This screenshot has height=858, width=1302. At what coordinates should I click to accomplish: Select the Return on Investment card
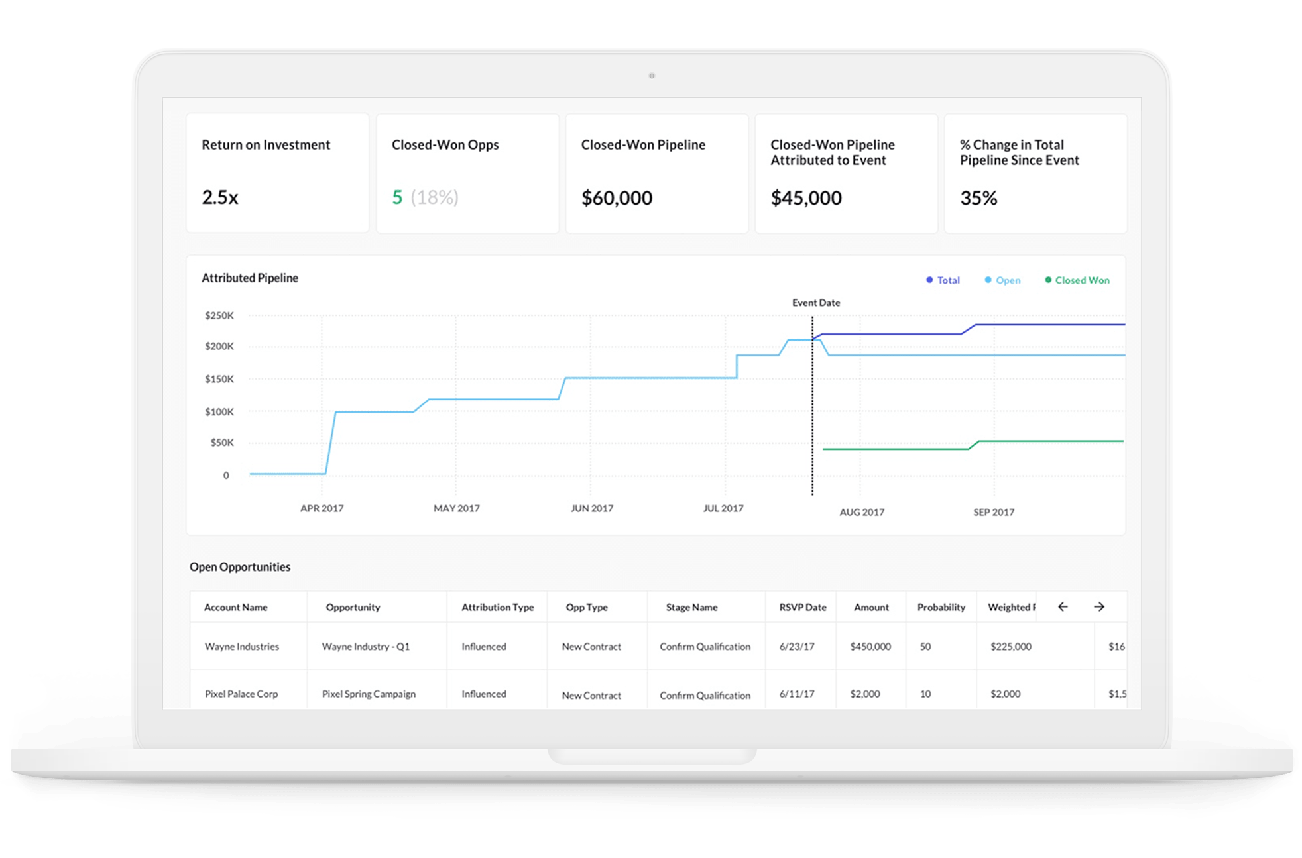point(277,173)
